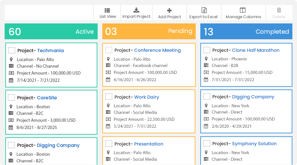The width and height of the screenshot is (297, 165).
Task: Click calendar icon on Conference Meeting card
Action: [108, 80]
